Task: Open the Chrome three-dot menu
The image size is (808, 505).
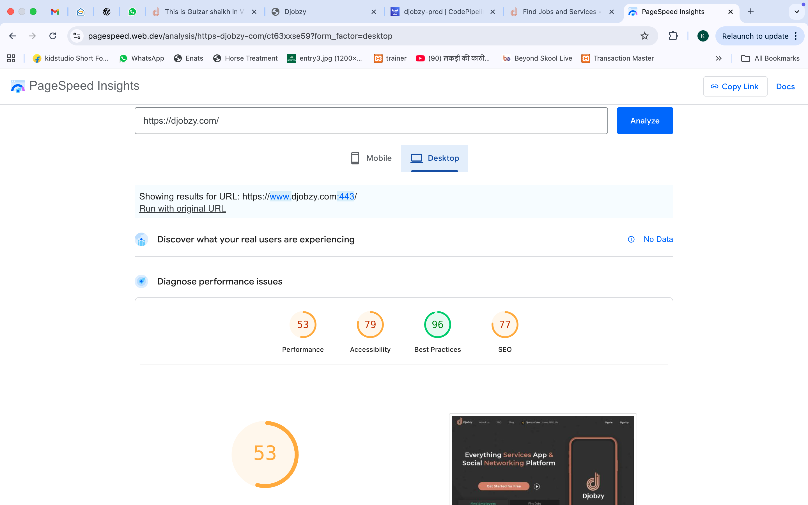Action: [x=796, y=36]
